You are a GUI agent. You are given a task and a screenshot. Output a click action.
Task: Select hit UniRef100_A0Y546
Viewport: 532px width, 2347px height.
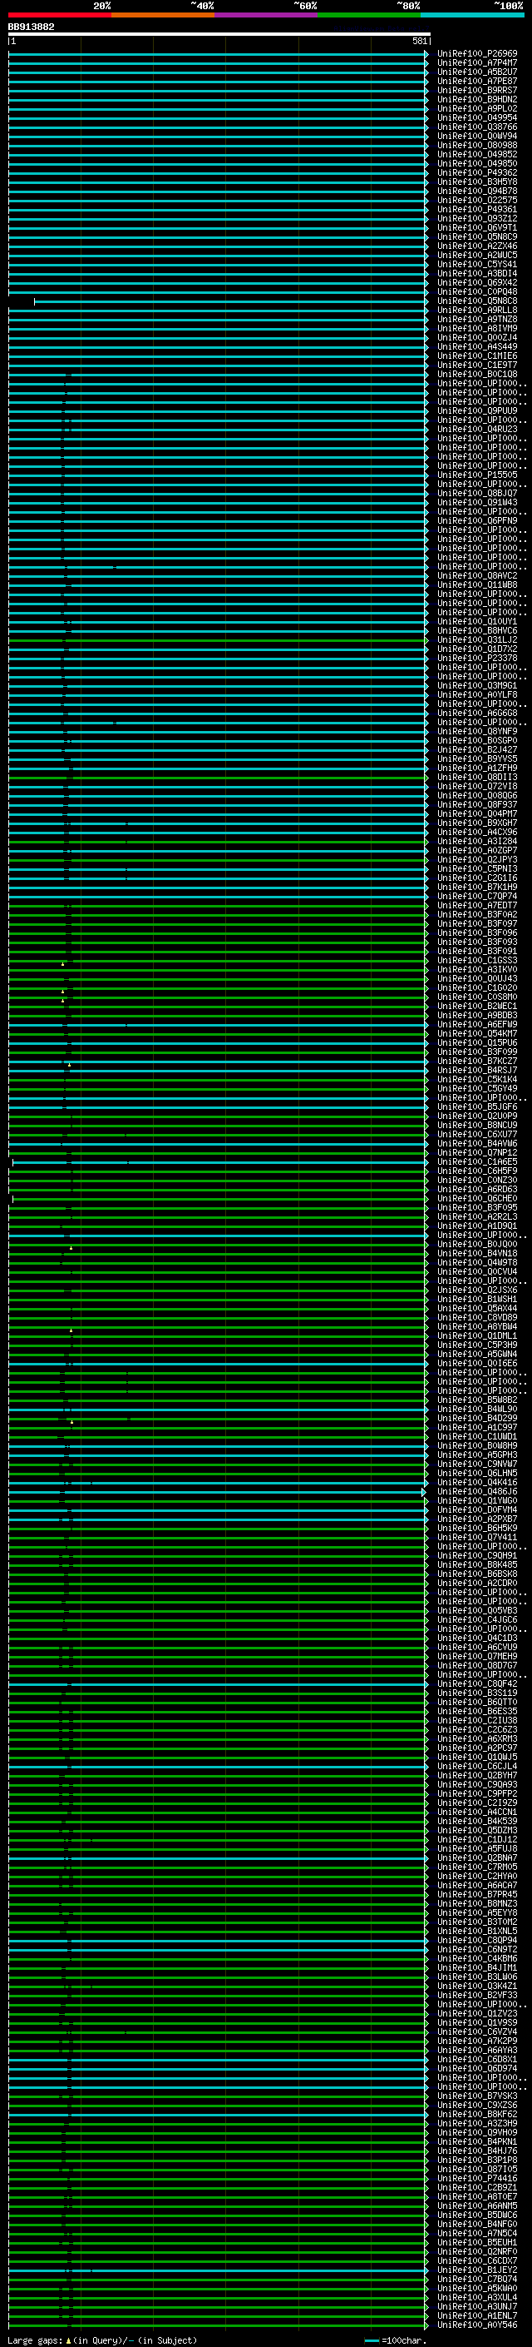pyautogui.click(x=476, y=2325)
